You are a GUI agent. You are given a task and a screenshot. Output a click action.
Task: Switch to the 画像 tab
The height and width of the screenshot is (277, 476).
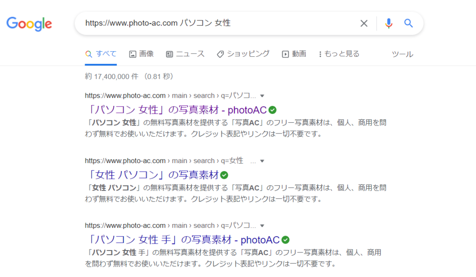141,54
